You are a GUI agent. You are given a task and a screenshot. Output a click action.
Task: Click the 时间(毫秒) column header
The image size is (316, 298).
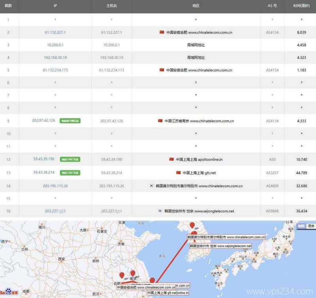pos(301,6)
